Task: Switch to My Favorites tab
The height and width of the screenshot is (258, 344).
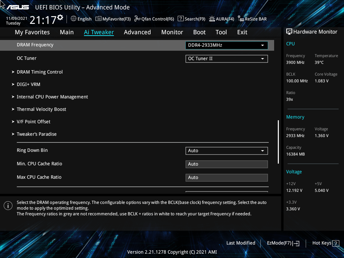Action: pyautogui.click(x=32, y=32)
